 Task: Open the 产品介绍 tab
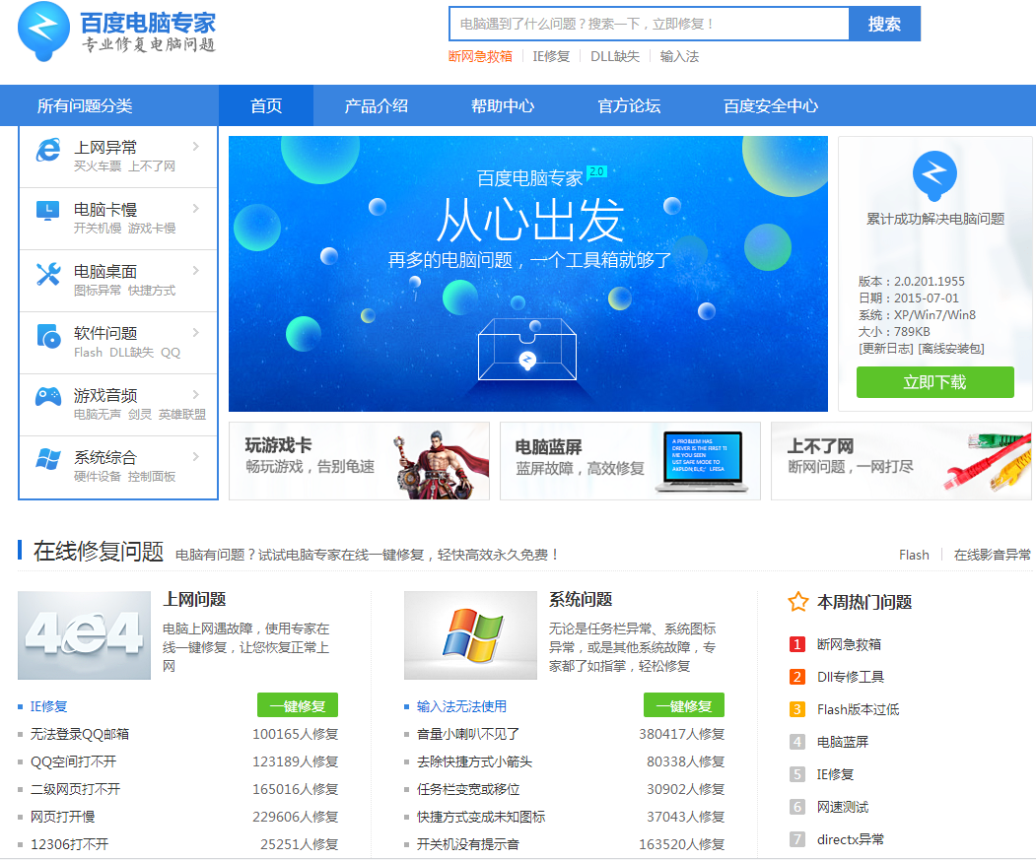376,105
